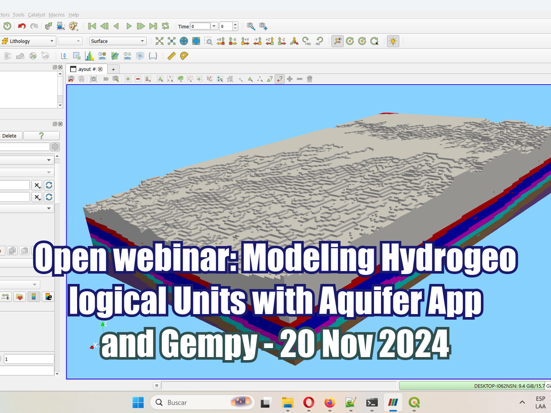This screenshot has height=413, width=551.
Task: Click the save screenshot camera icon
Action: 93,79
